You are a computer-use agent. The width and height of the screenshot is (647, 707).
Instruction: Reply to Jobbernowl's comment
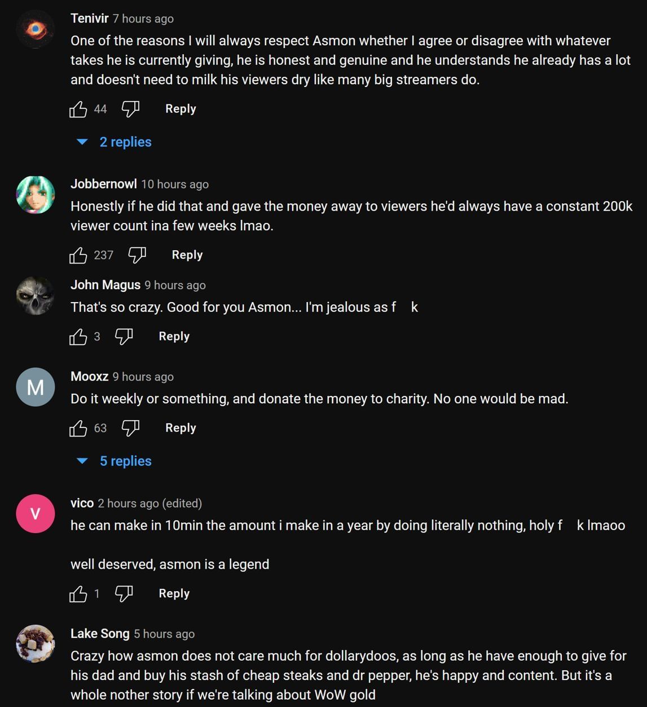187,255
